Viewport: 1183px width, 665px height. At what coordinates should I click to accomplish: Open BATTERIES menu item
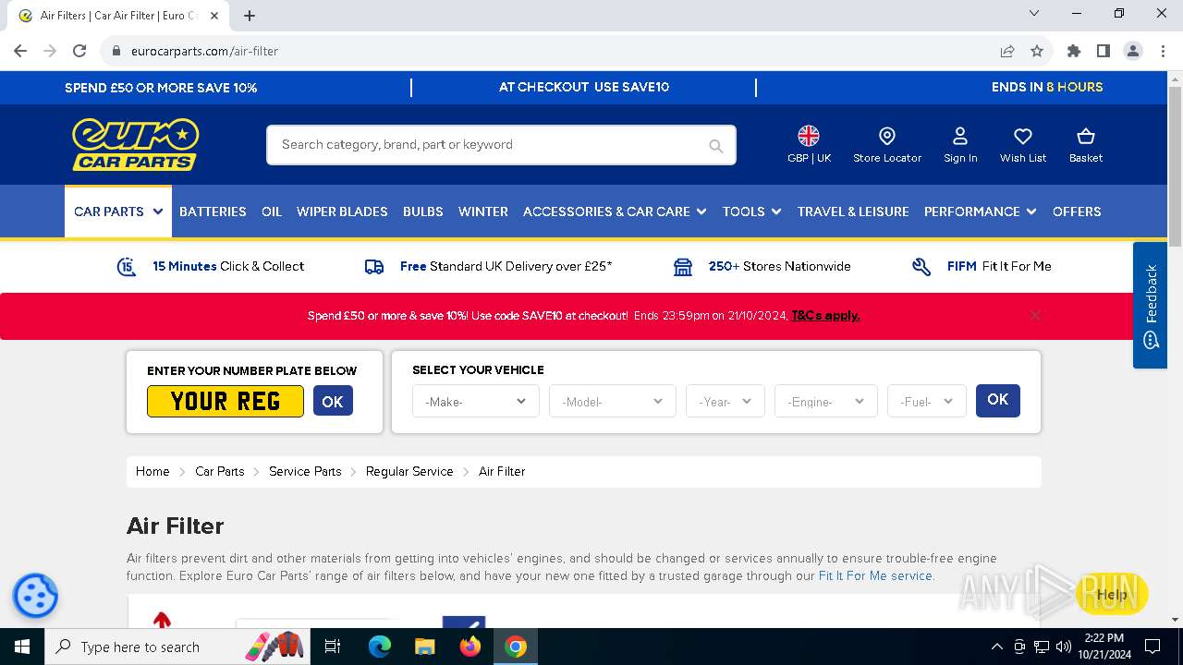pos(213,212)
